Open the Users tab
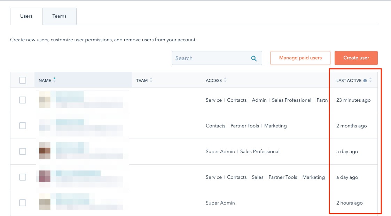391x216 pixels. coord(26,16)
